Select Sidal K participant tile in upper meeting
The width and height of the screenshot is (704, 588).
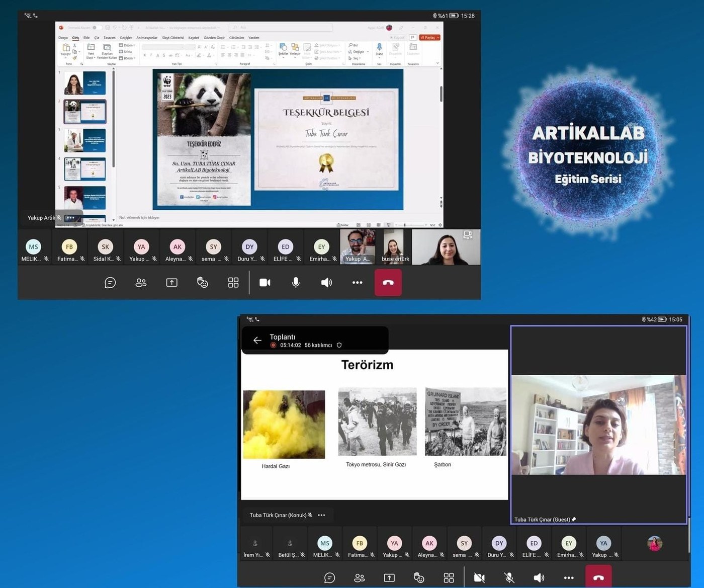[x=106, y=247]
